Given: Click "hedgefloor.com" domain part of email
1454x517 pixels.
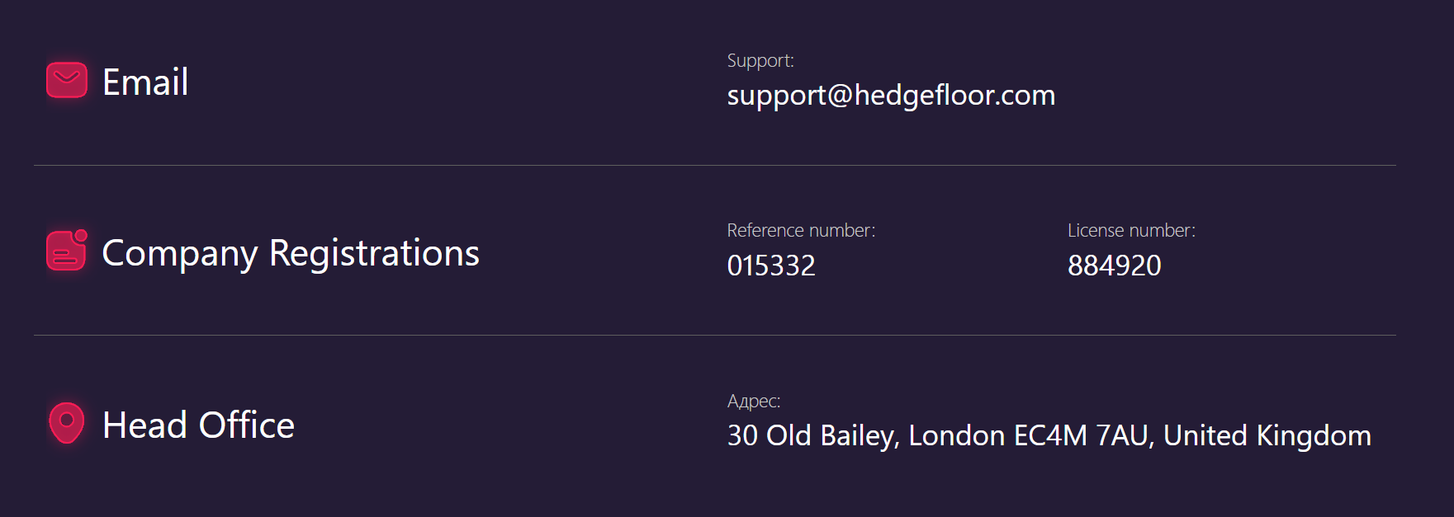Looking at the screenshot, I should coord(954,96).
